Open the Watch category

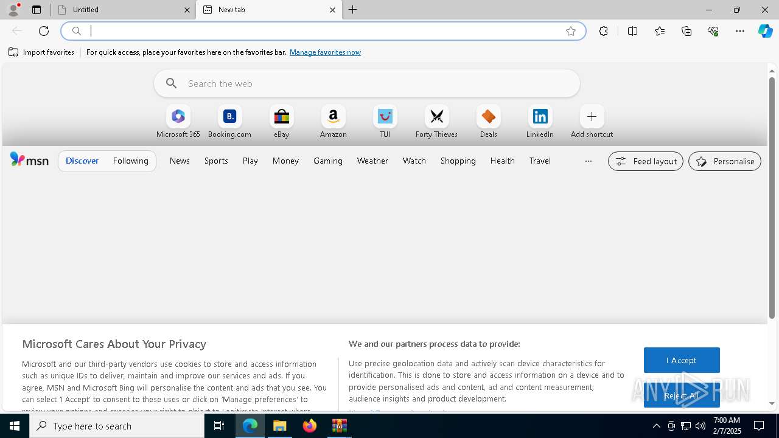tap(414, 161)
